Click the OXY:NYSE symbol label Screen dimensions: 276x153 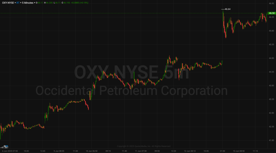pos(8,3)
